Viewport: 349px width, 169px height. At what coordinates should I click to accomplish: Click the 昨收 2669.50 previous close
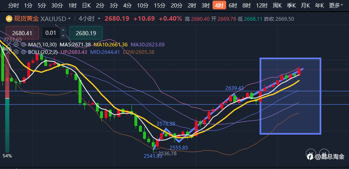click(x=279, y=19)
